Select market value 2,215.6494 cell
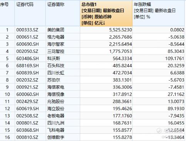The image size is (186, 141). (x=106, y=44)
